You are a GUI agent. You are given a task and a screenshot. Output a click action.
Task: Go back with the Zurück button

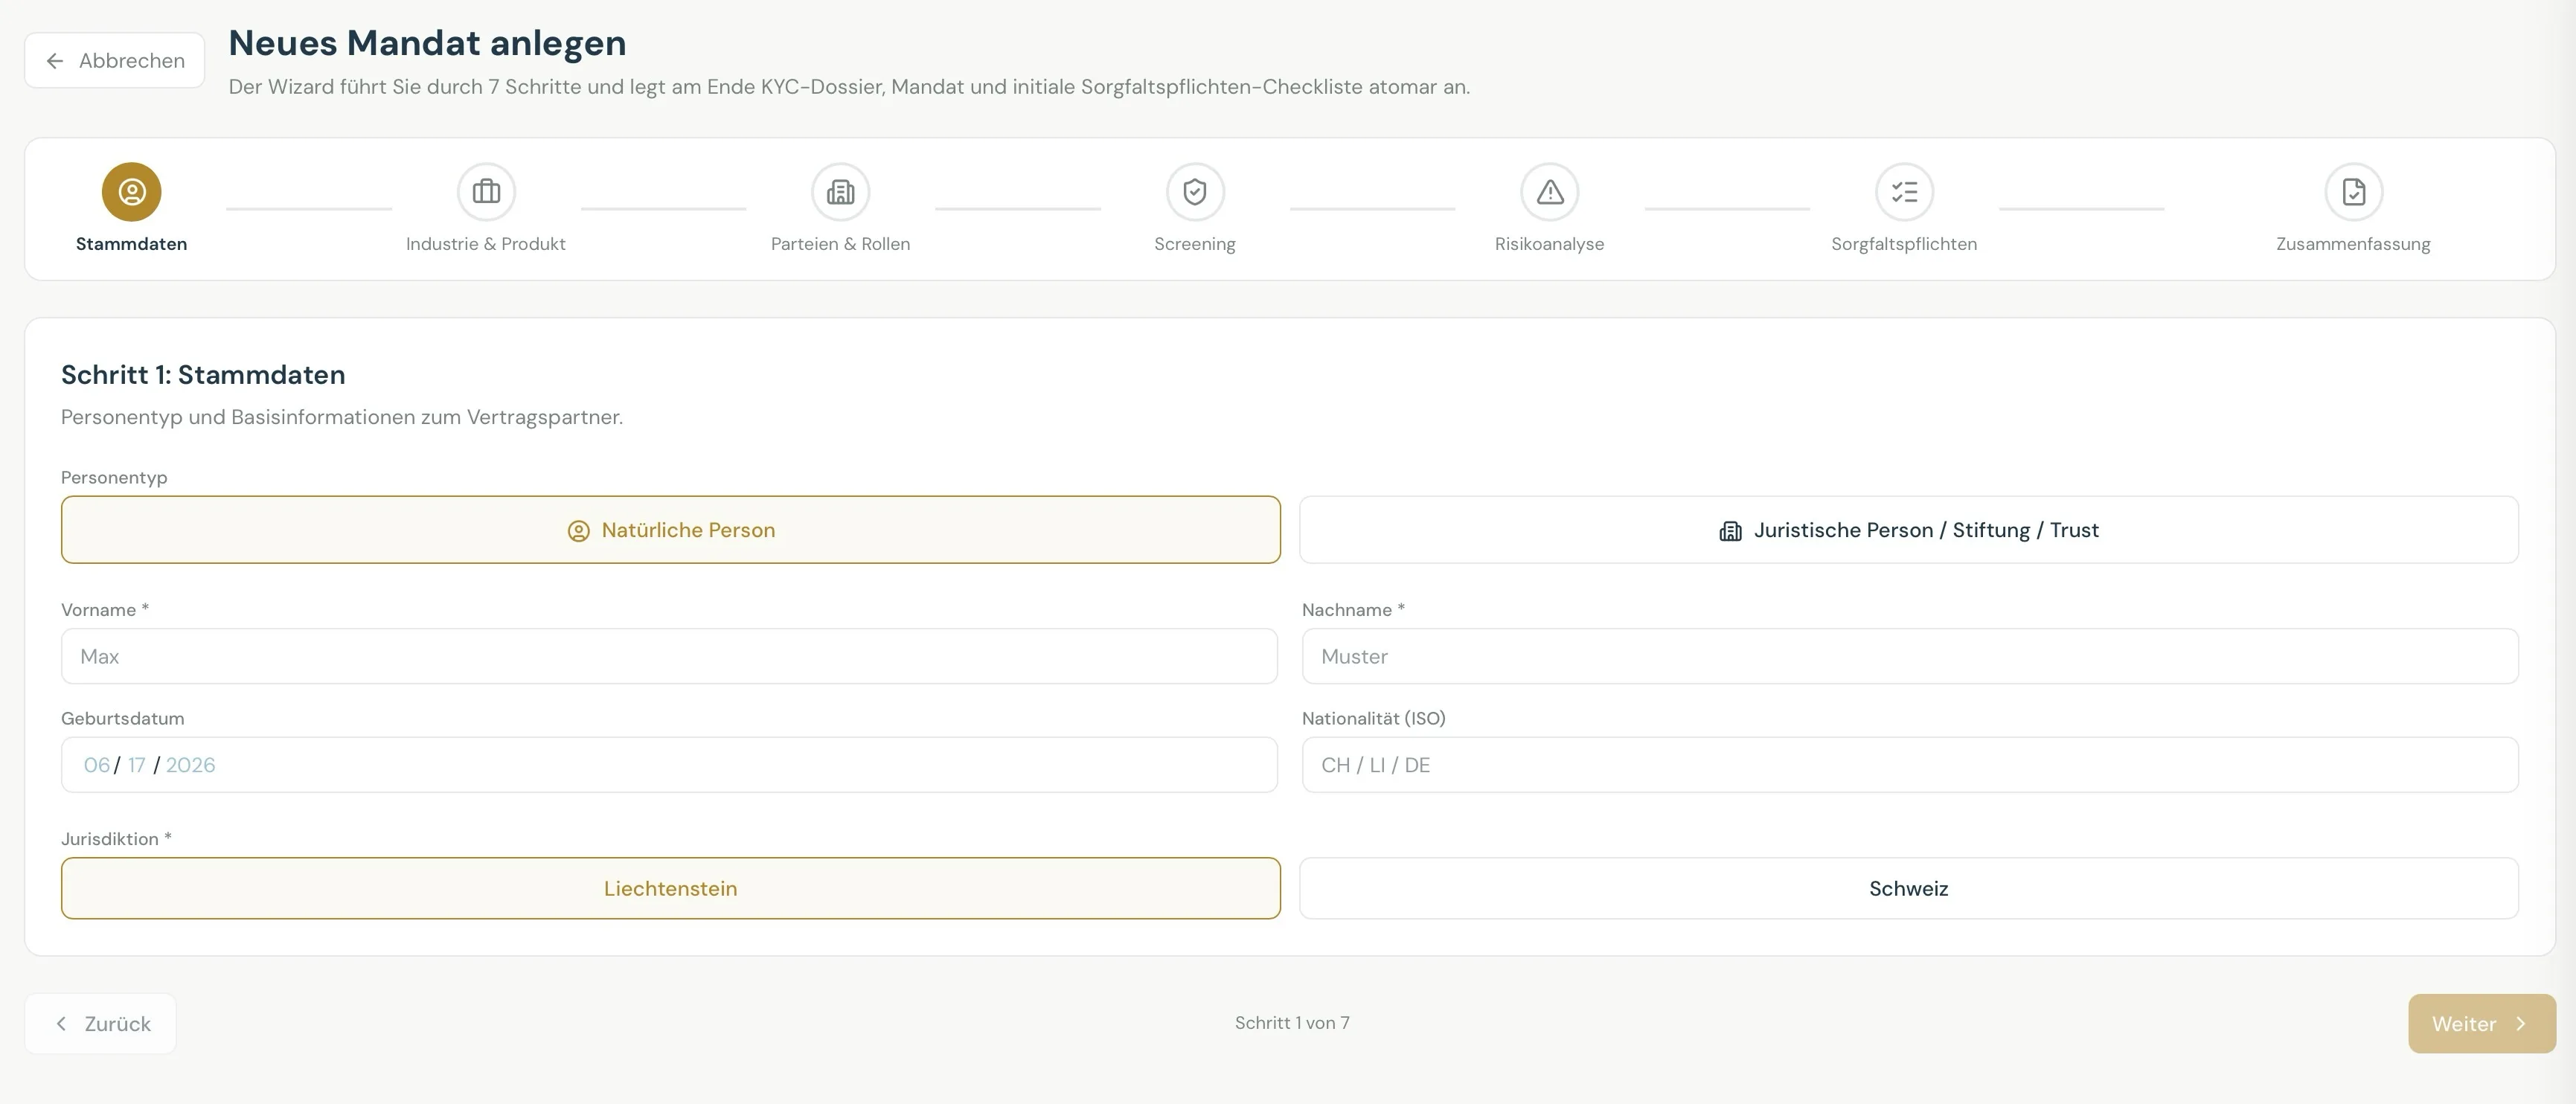(100, 1023)
